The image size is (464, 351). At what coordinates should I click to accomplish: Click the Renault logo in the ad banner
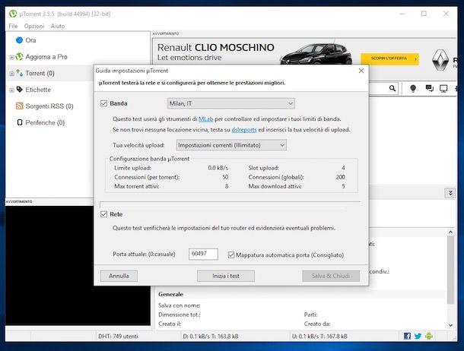(x=440, y=60)
